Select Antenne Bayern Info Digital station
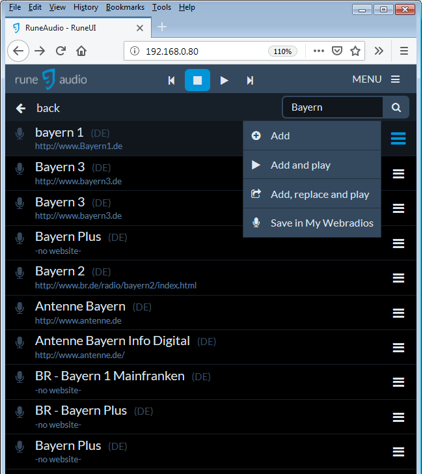The height and width of the screenshot is (474, 423). [x=113, y=341]
